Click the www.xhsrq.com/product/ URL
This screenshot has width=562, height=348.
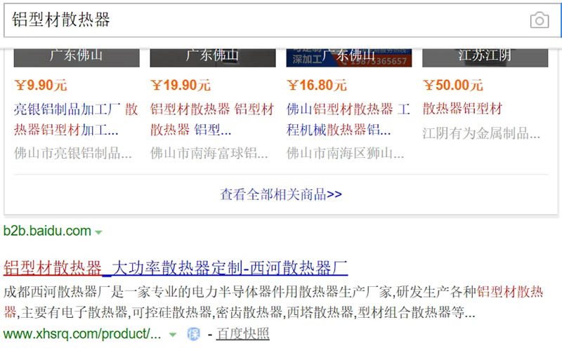coord(82,334)
